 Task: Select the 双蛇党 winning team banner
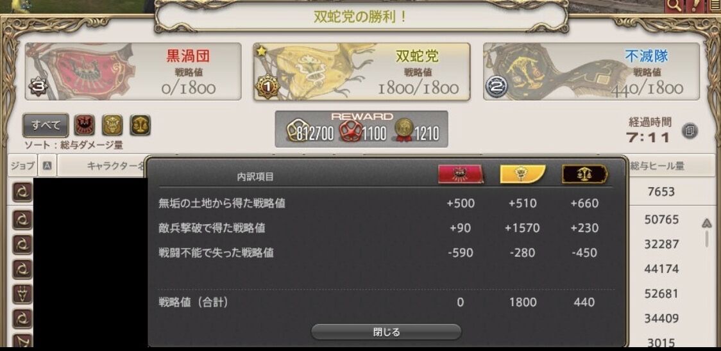pos(362,72)
